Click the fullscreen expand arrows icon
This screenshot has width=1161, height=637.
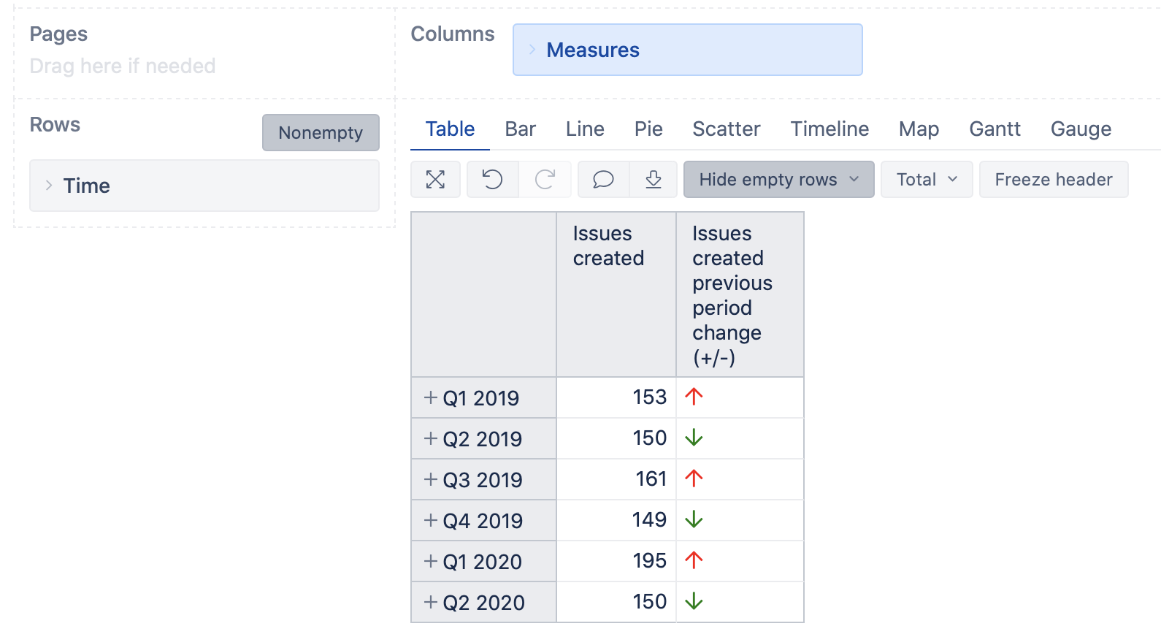pyautogui.click(x=435, y=180)
